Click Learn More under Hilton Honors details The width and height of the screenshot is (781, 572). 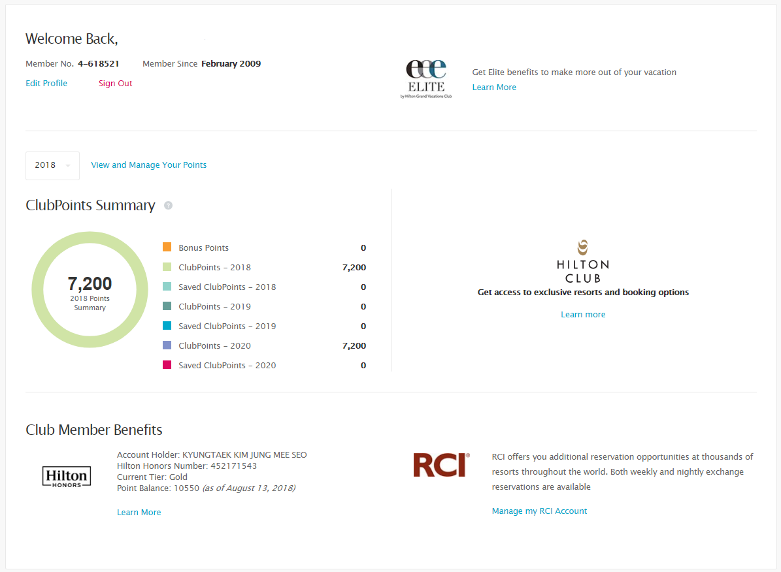(139, 513)
